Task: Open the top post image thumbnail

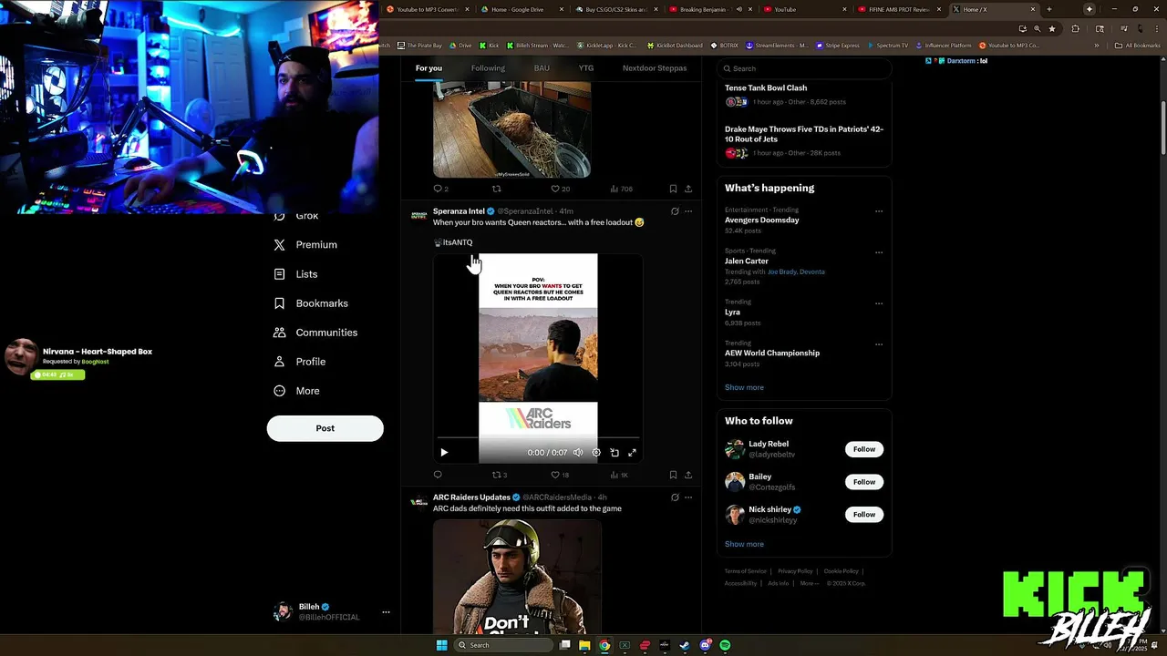Action: (511, 129)
